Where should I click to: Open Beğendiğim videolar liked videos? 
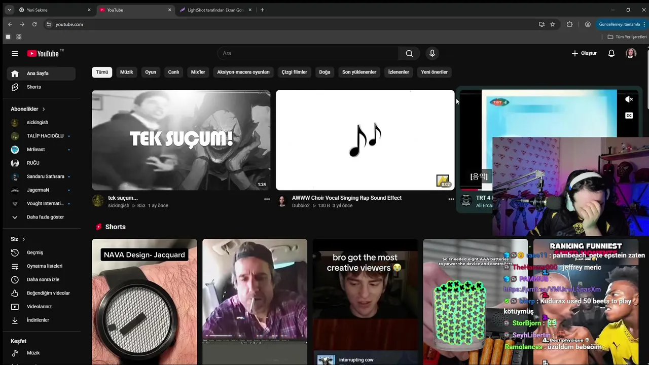(41, 293)
